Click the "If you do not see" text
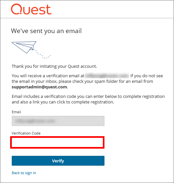The height and width of the screenshot is (183, 174). 147,76
